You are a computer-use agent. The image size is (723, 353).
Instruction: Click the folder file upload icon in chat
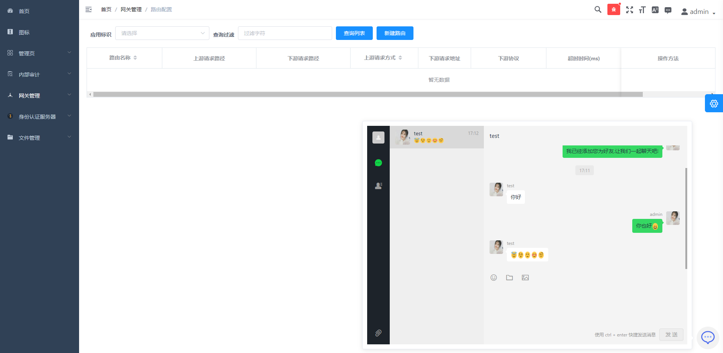point(509,278)
